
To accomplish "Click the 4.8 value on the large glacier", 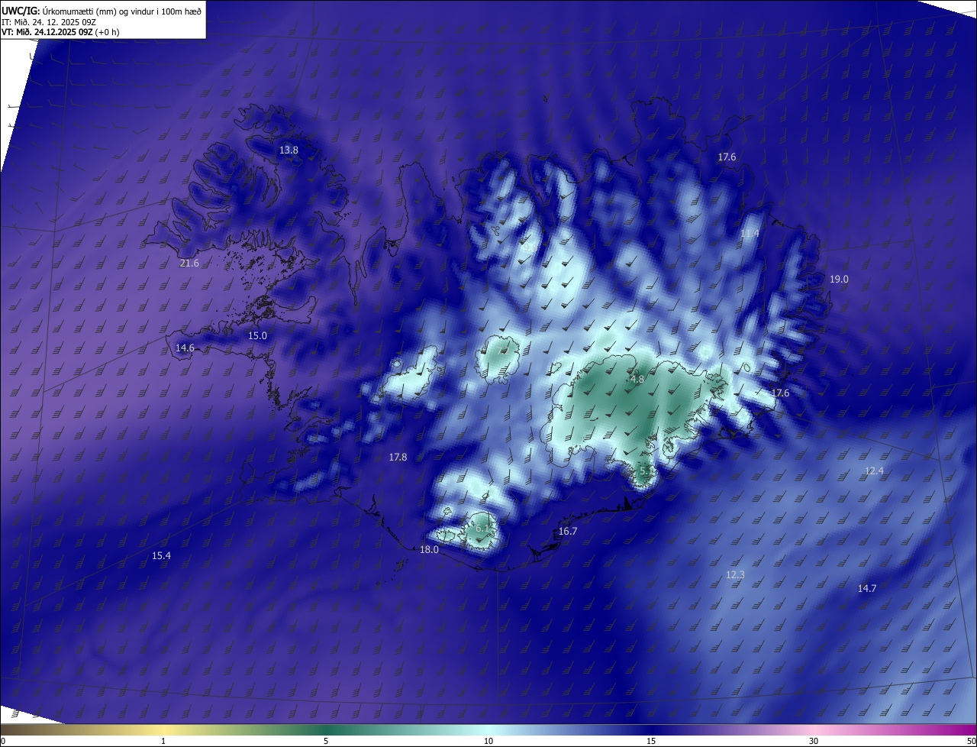I will [637, 380].
